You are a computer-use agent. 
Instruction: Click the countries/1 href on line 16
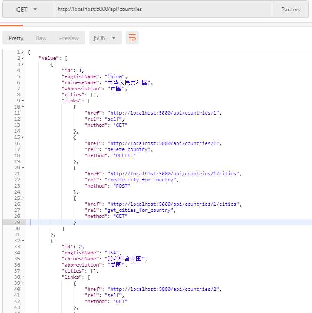click(x=164, y=143)
